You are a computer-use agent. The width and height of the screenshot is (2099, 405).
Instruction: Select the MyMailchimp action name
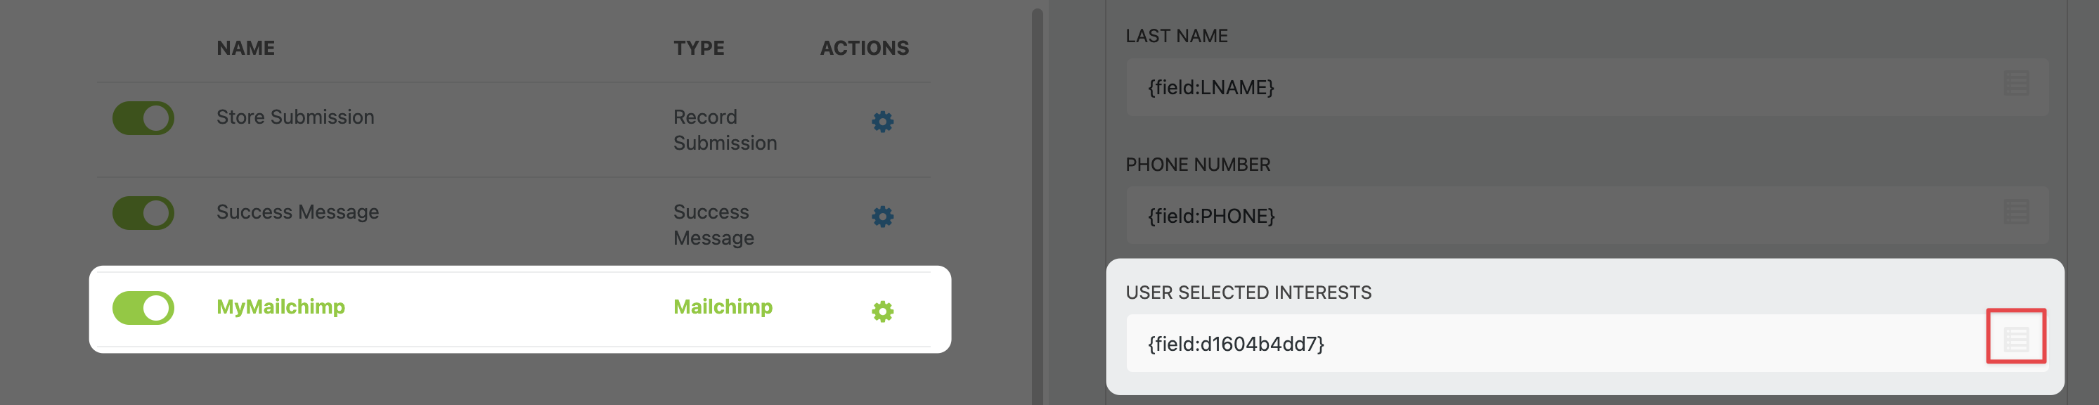[280, 307]
